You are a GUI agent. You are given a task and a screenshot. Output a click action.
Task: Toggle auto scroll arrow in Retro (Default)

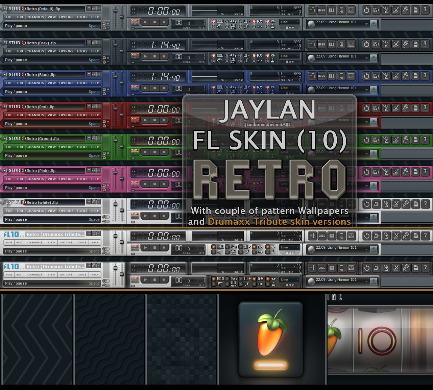point(257,27)
